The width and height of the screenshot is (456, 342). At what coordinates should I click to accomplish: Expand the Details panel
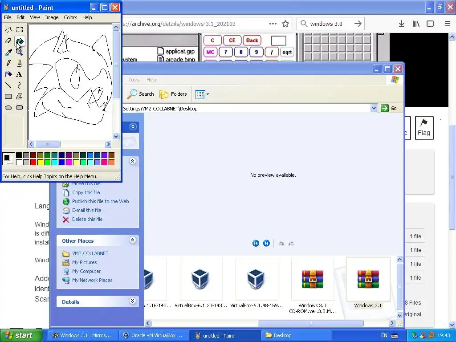(132, 301)
